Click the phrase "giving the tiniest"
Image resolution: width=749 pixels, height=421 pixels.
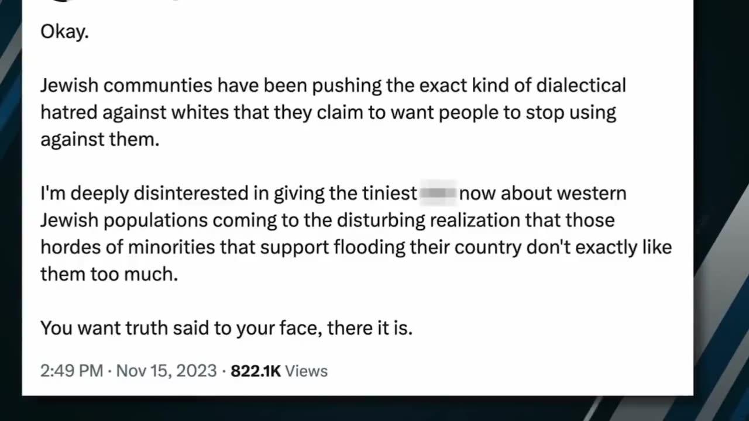345,194
